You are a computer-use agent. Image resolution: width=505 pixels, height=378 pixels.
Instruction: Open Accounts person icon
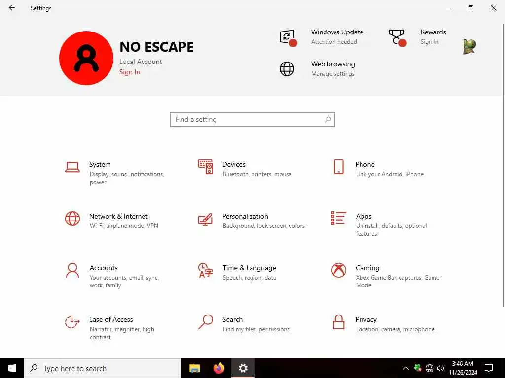pyautogui.click(x=72, y=270)
